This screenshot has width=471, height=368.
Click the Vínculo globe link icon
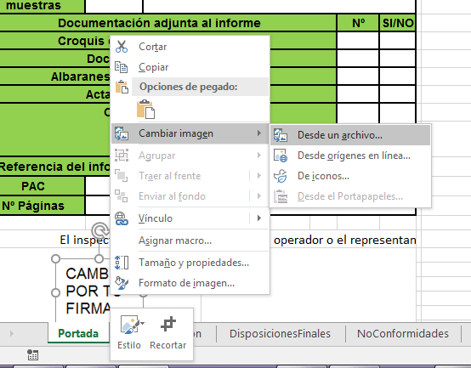tap(122, 218)
